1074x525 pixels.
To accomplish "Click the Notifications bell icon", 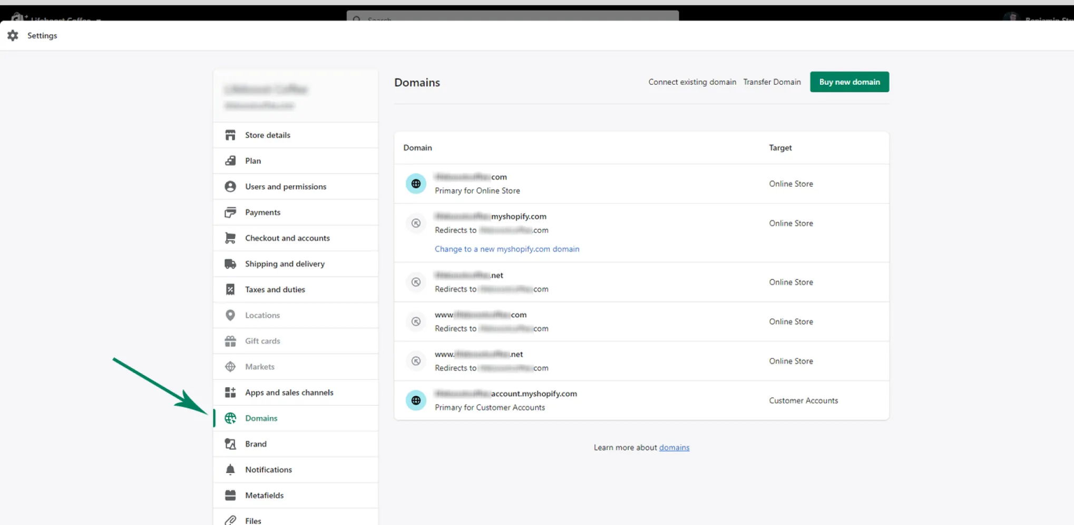I will click(230, 470).
